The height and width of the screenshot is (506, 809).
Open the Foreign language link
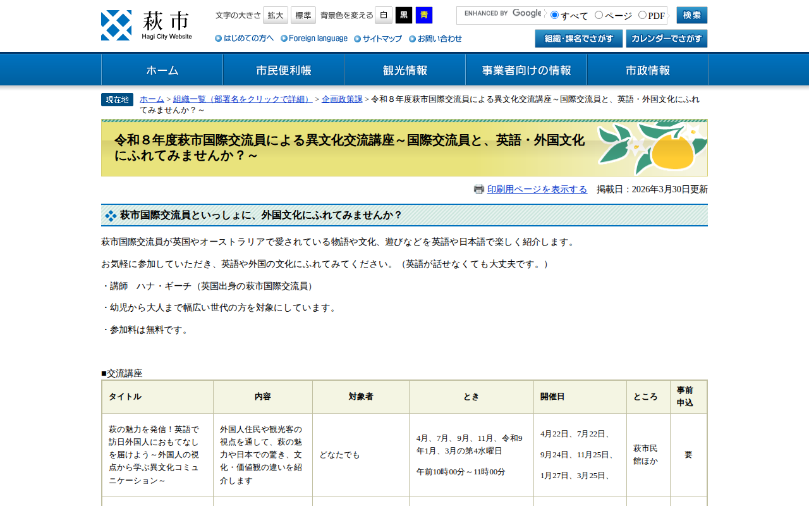(x=314, y=39)
